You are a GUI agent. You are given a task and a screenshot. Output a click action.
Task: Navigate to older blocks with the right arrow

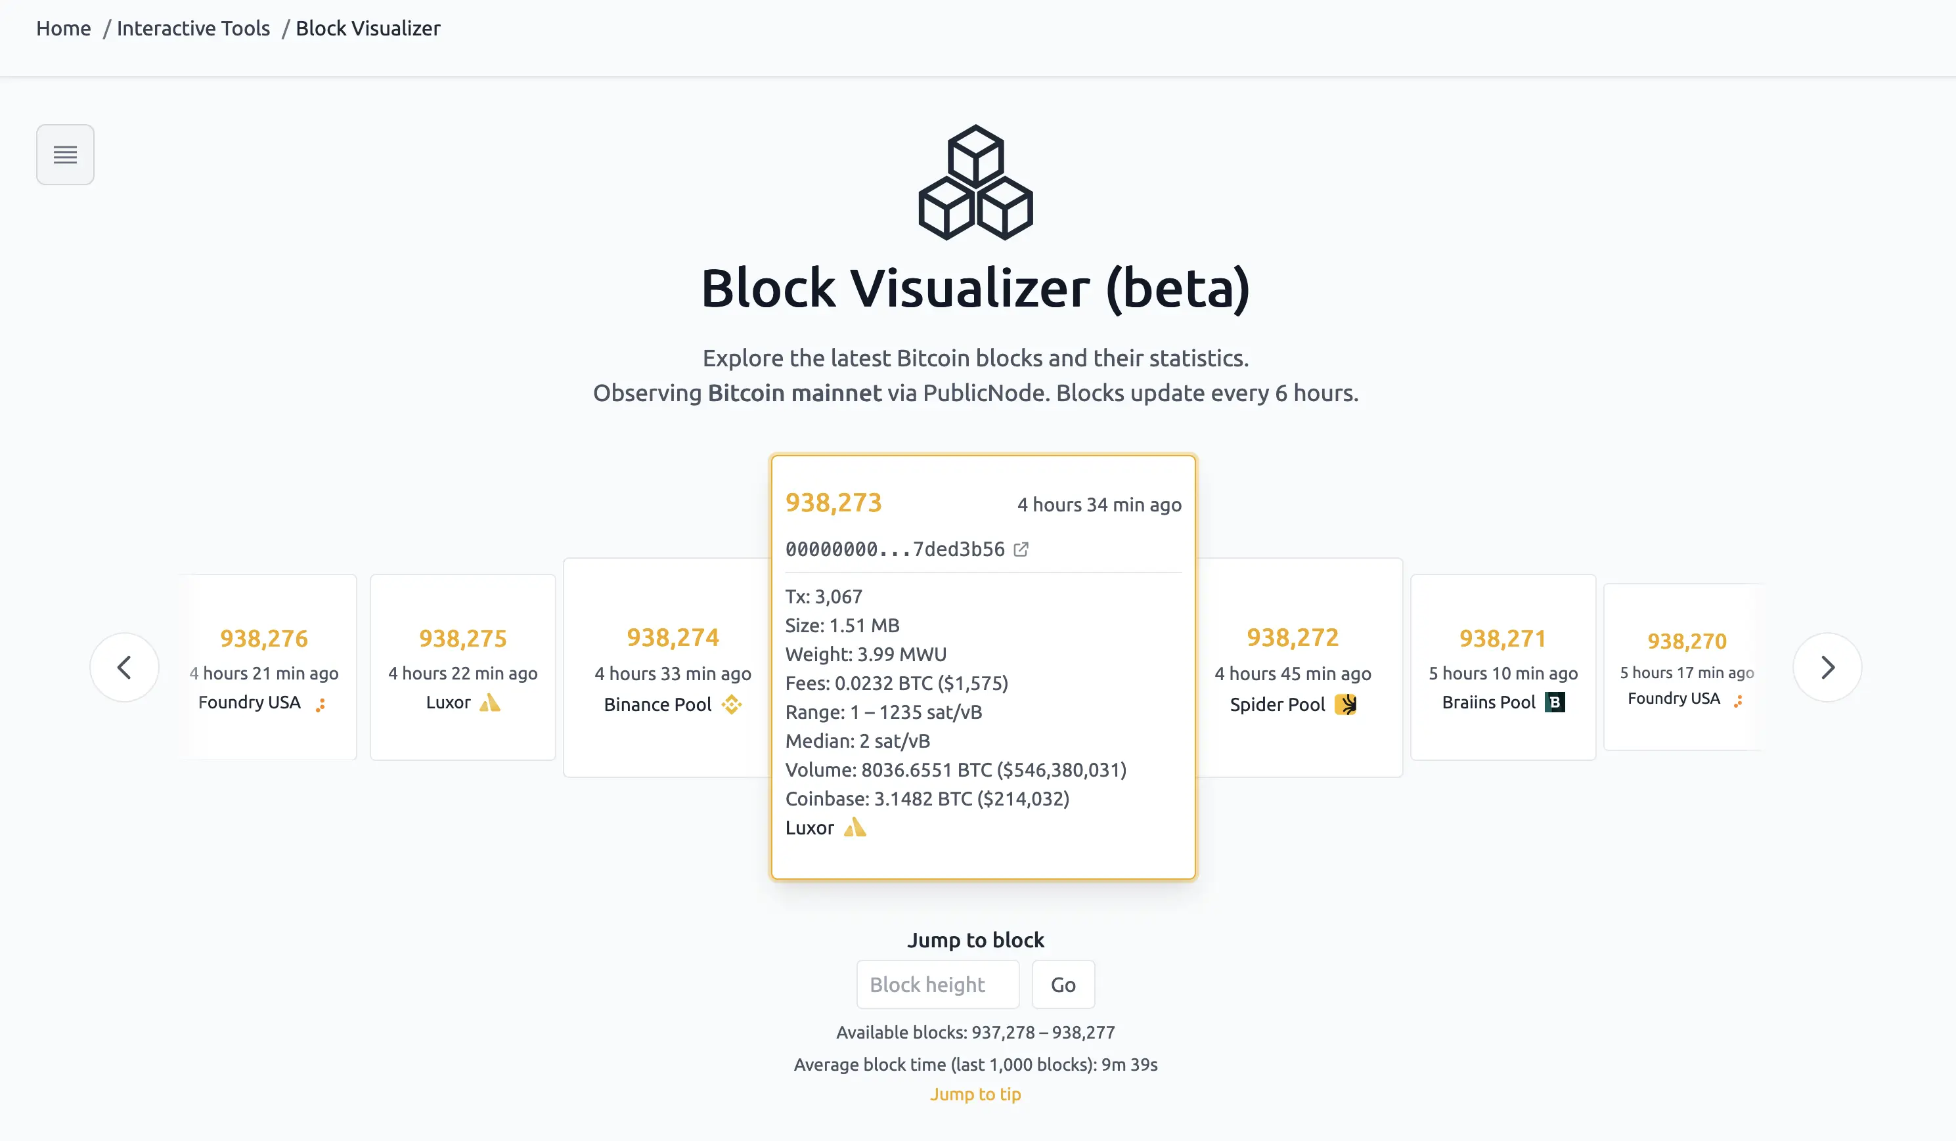coord(1828,667)
